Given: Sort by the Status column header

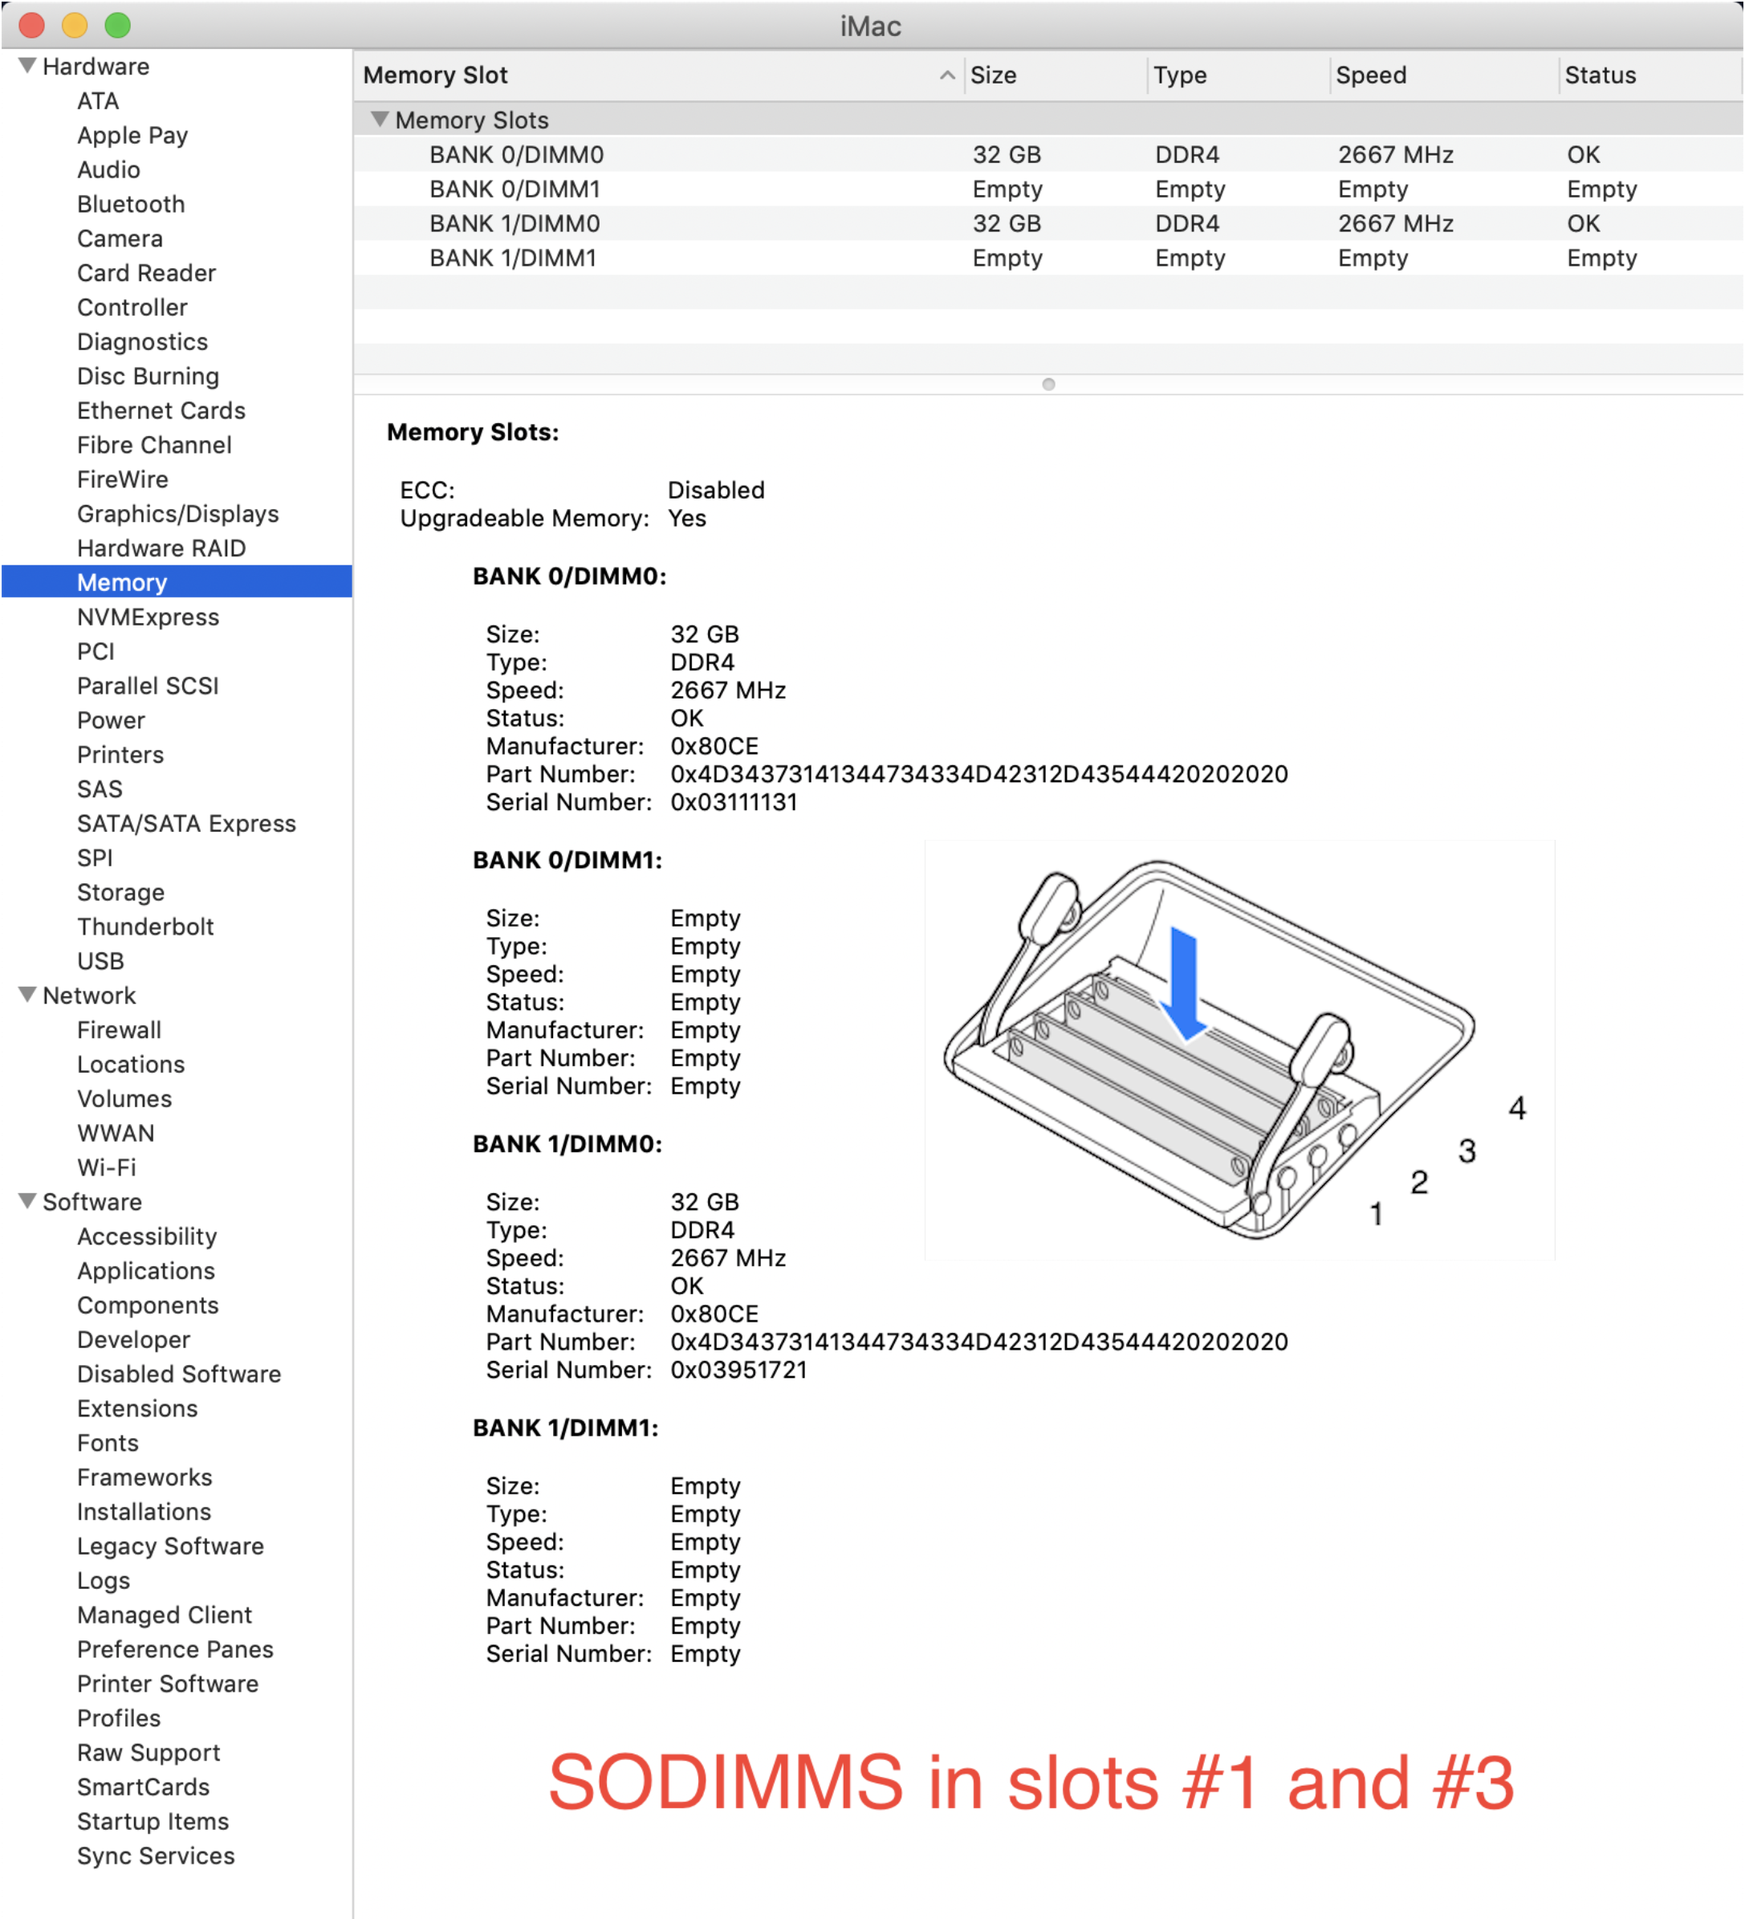Looking at the screenshot, I should coord(1651,75).
